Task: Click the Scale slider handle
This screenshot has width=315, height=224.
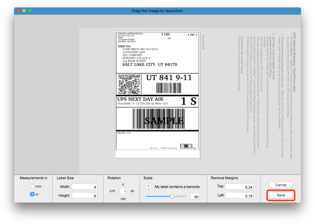Action: click(172, 196)
